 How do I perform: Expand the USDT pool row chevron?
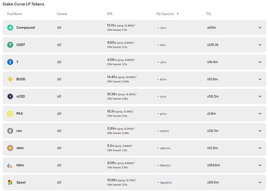click(260, 45)
